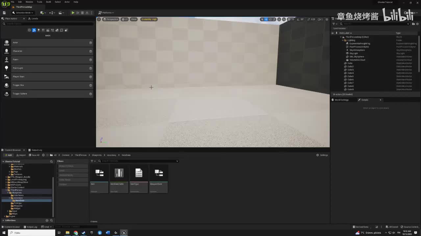The image size is (421, 236).
Task: Open Content Browser Settings
Action: pos(322,155)
